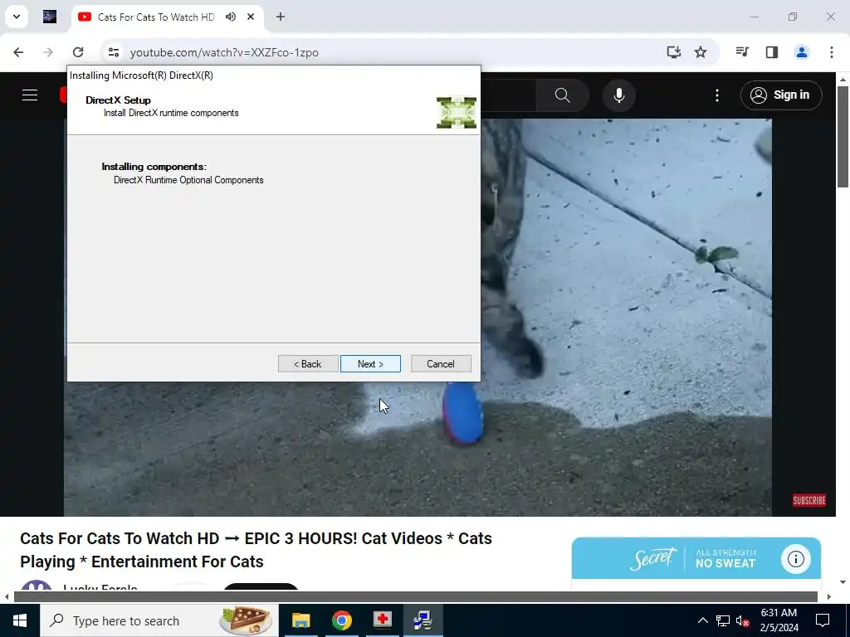Image resolution: width=850 pixels, height=637 pixels.
Task: Open a new browser tab
Action: (281, 17)
